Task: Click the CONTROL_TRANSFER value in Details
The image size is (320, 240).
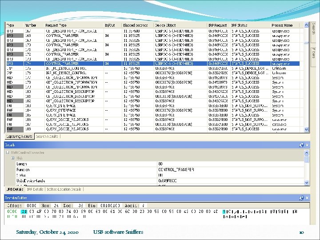Action: pos(176,170)
